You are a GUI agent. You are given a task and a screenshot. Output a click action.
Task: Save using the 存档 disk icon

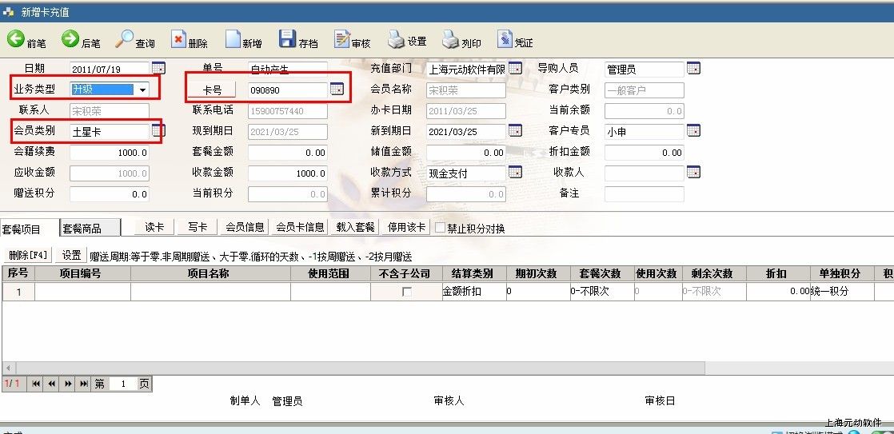tap(287, 39)
